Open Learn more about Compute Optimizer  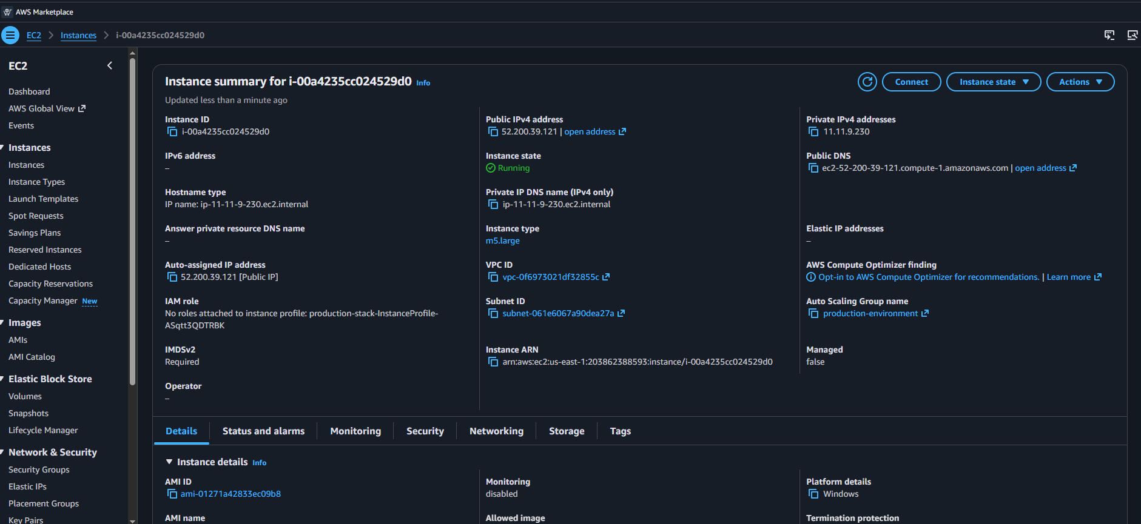(x=1074, y=277)
